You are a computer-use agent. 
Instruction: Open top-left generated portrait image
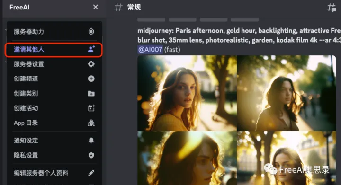click(187, 93)
